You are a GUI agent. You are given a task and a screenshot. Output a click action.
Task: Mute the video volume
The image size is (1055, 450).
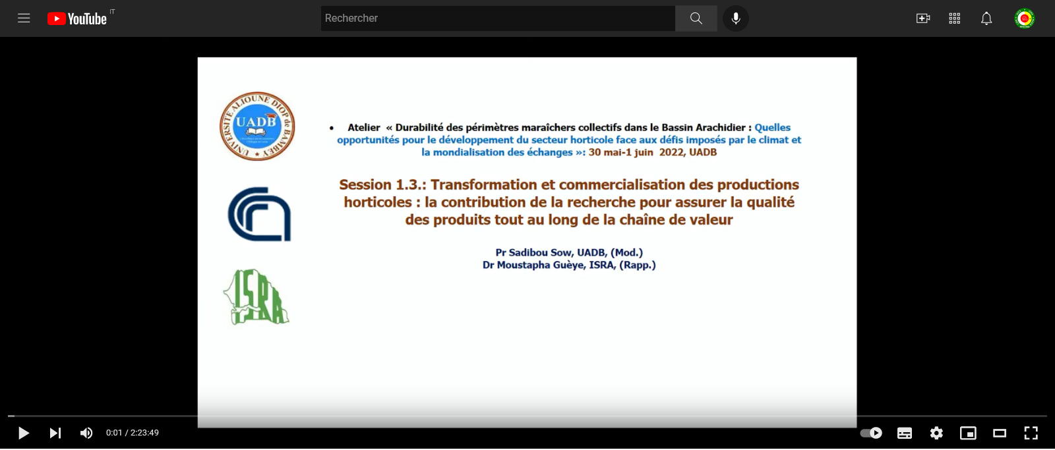[86, 433]
